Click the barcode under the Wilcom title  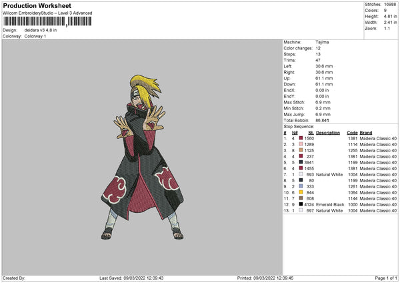pyautogui.click(x=45, y=22)
